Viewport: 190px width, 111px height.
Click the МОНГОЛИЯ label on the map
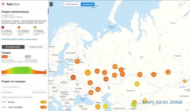184,96
